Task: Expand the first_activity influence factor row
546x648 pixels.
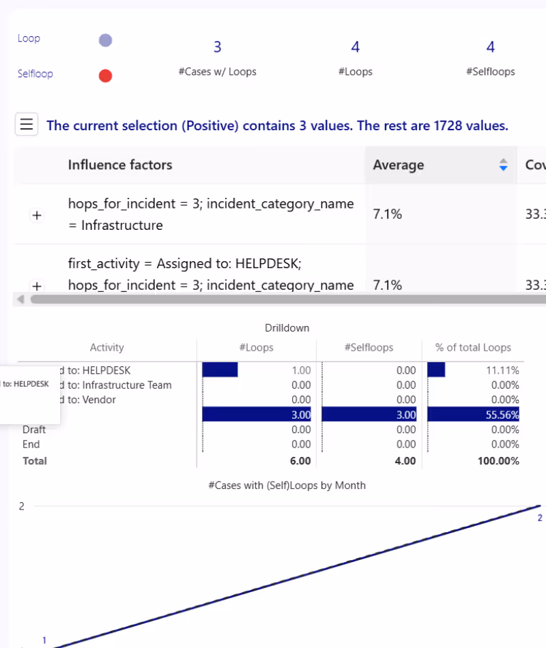Action: click(37, 286)
